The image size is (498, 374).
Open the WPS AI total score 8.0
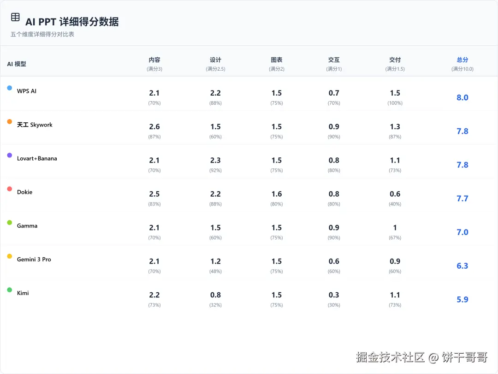point(462,97)
